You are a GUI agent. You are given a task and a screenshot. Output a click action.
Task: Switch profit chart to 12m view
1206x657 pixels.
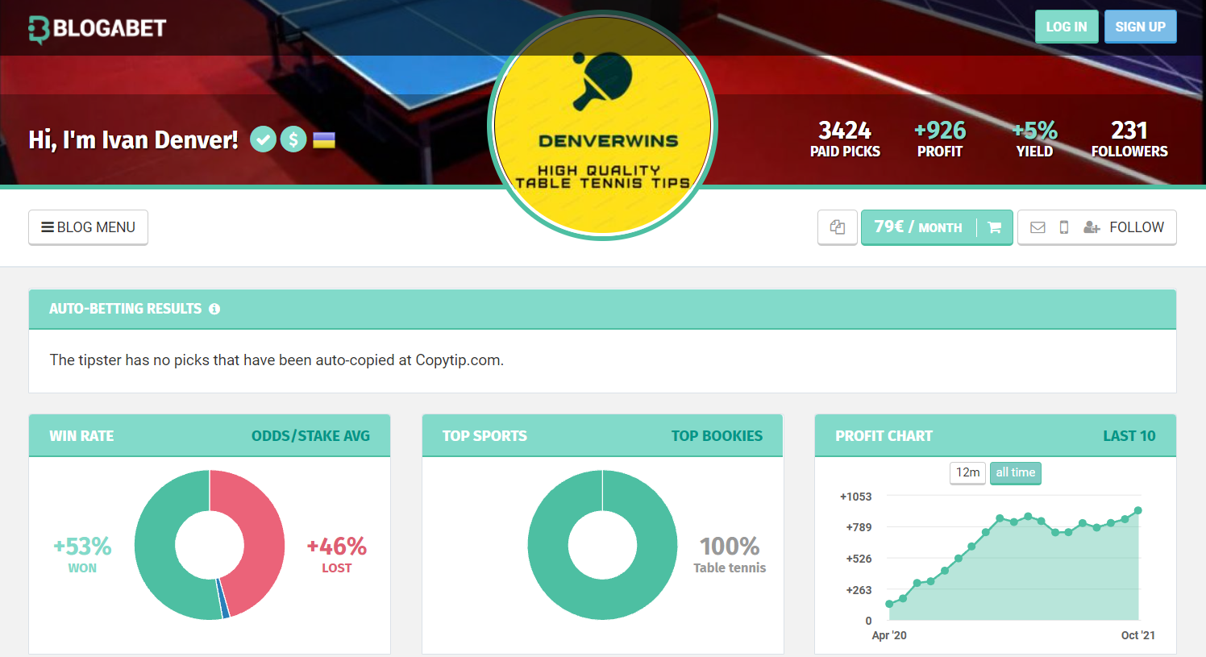click(x=967, y=472)
